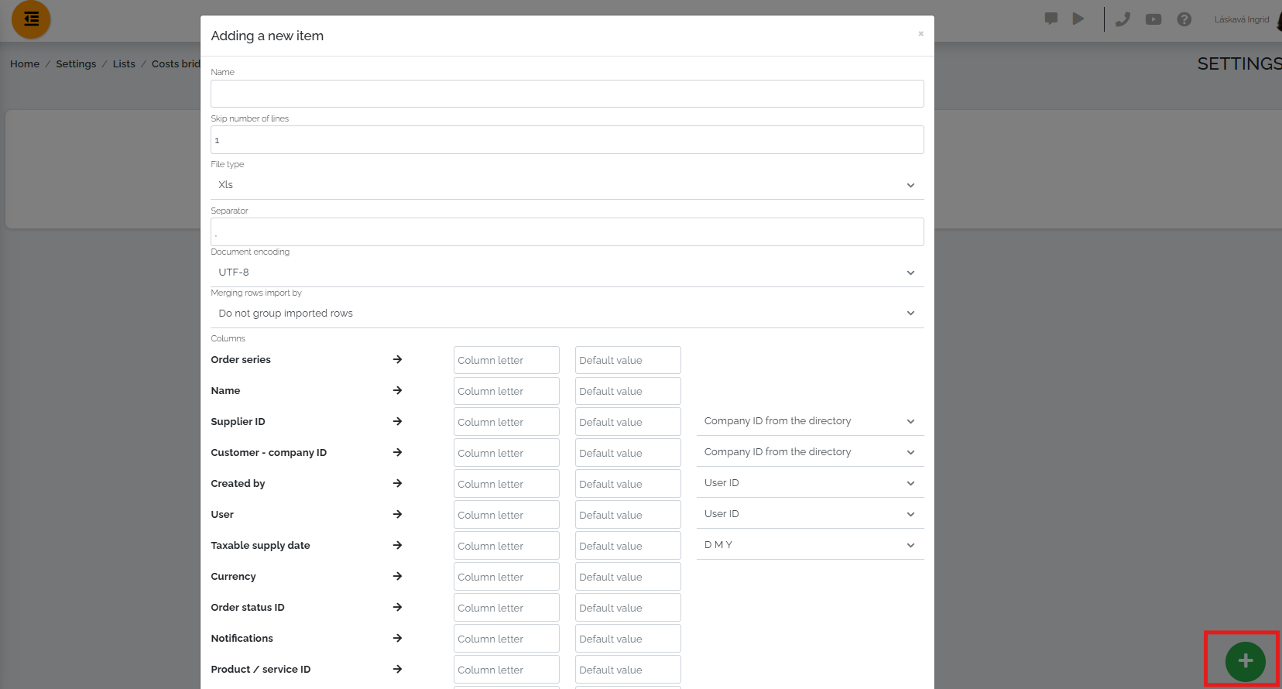Click the arrow next to Order series
This screenshot has height=689, width=1282.
[x=397, y=359]
